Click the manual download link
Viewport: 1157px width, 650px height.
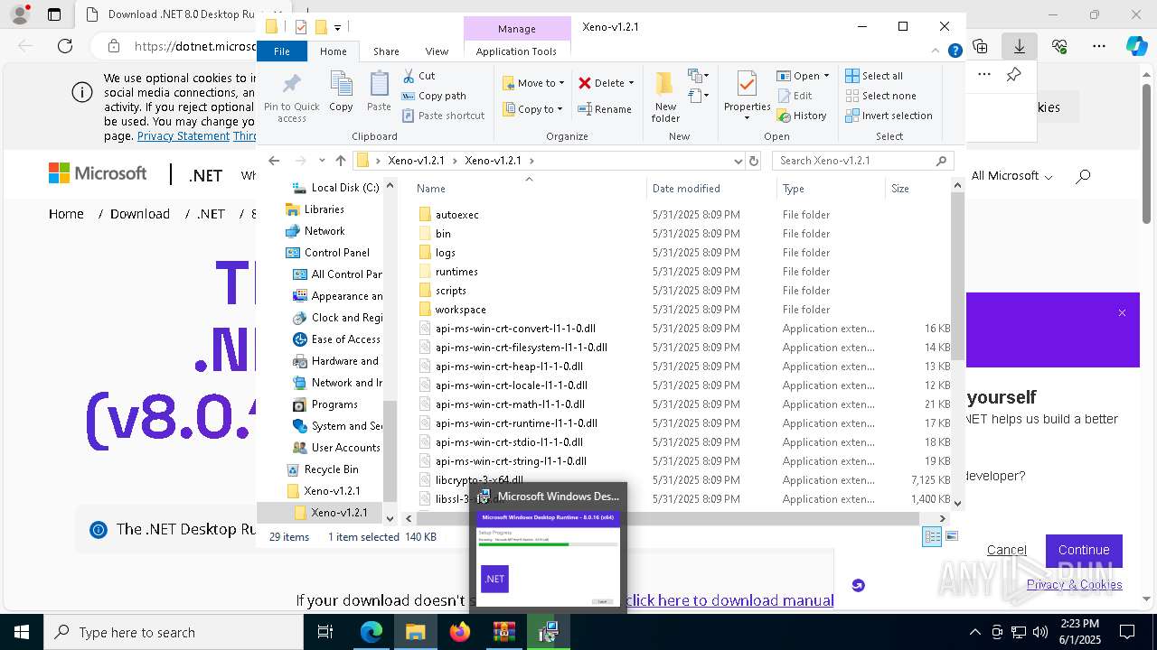point(729,600)
